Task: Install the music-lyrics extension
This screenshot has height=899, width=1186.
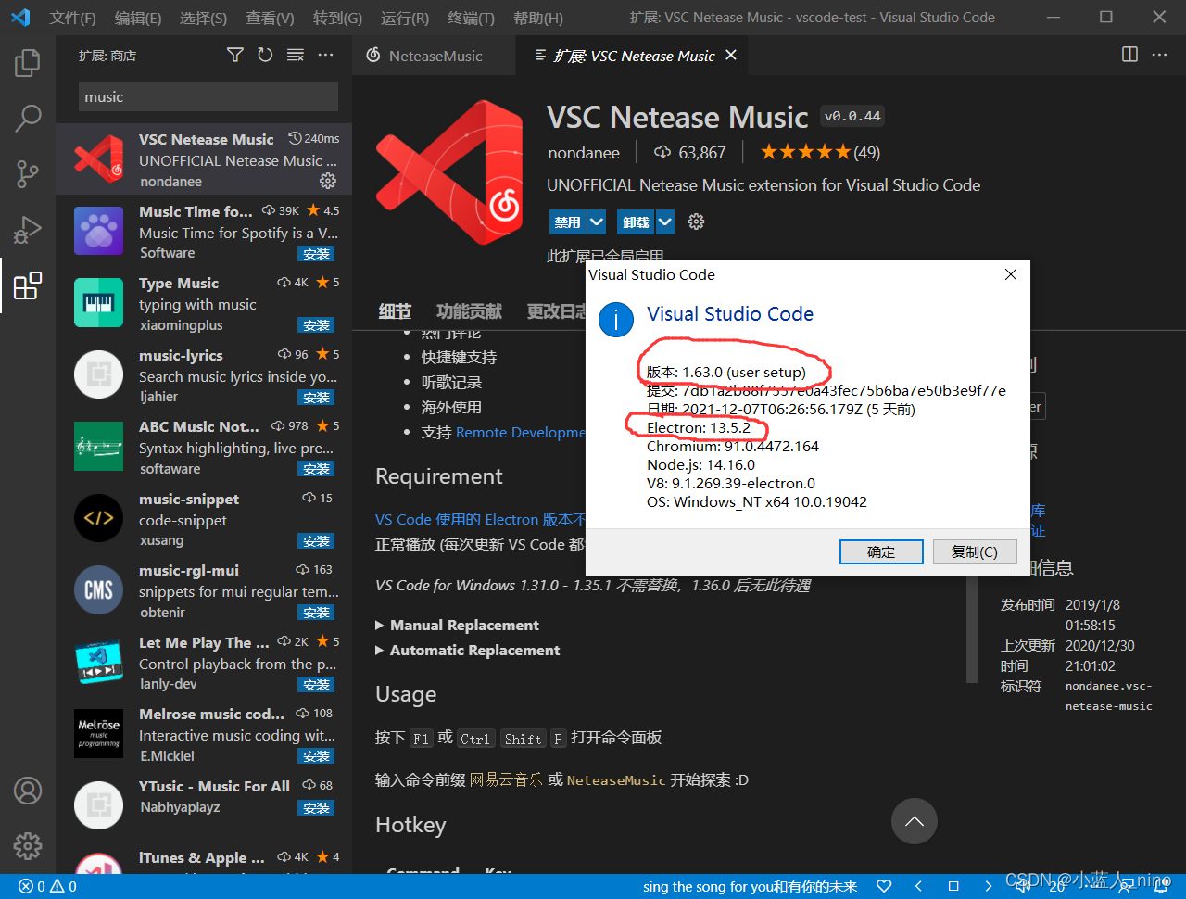Action: pyautogui.click(x=316, y=398)
